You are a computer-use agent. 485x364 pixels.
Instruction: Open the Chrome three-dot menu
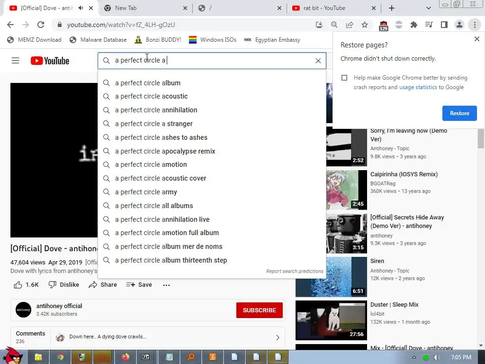point(475,25)
